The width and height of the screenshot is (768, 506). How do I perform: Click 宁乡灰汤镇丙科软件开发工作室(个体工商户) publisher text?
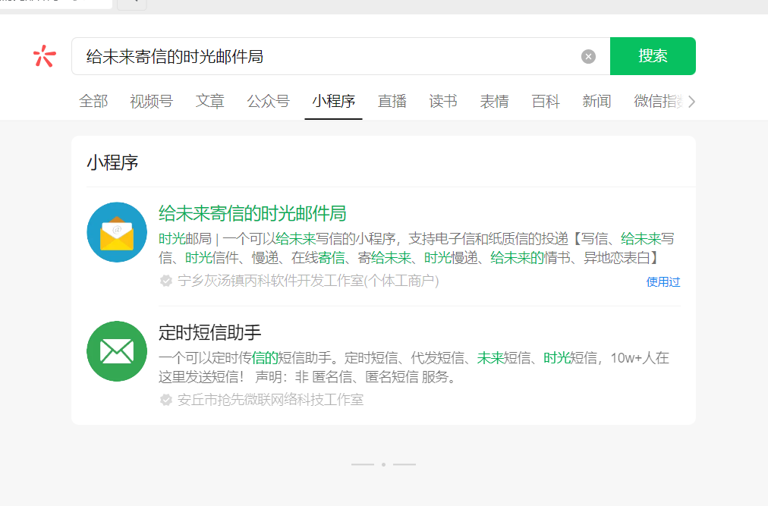308,281
